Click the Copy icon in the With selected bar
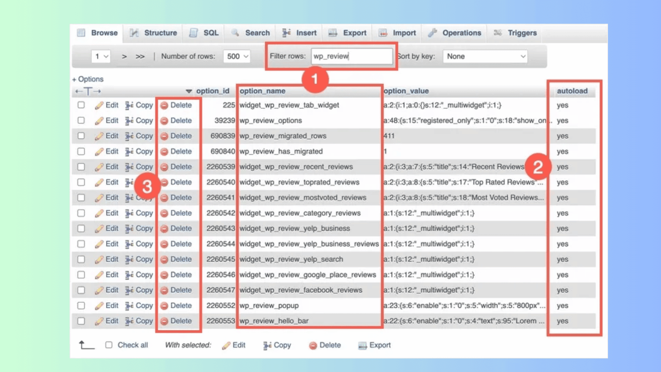The image size is (661, 372). coord(267,345)
